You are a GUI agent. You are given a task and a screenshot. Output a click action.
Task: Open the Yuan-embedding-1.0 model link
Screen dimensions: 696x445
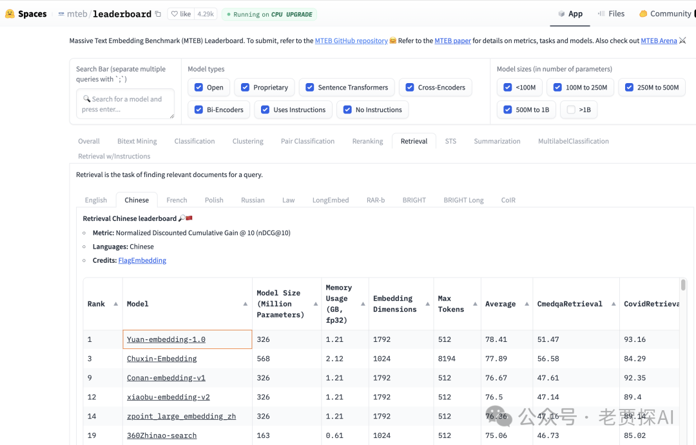(x=166, y=339)
